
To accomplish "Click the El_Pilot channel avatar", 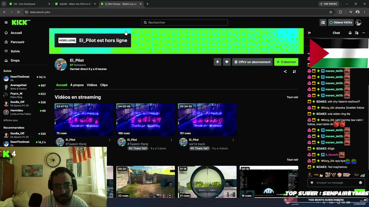I will tap(61, 64).
